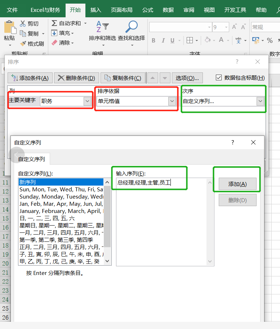Screen dimensions: 280x329
Task: Switch to the Insert ribbon tab
Action: pos(96,10)
